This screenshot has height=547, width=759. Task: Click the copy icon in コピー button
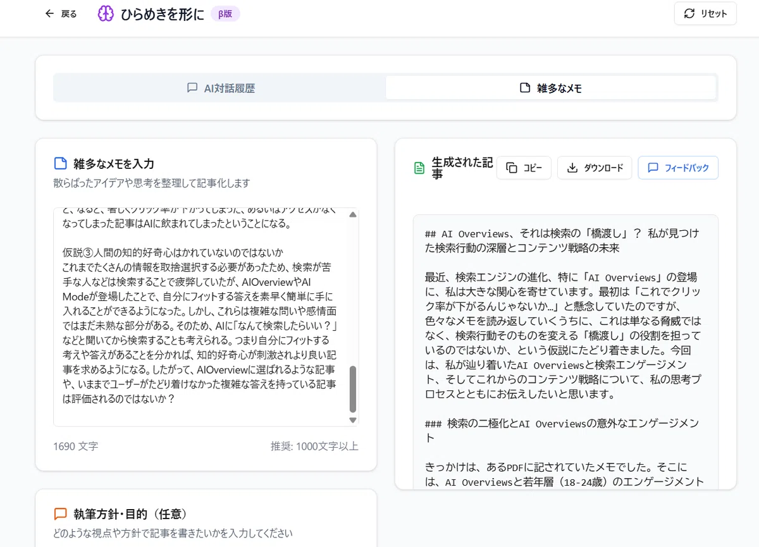click(x=511, y=168)
